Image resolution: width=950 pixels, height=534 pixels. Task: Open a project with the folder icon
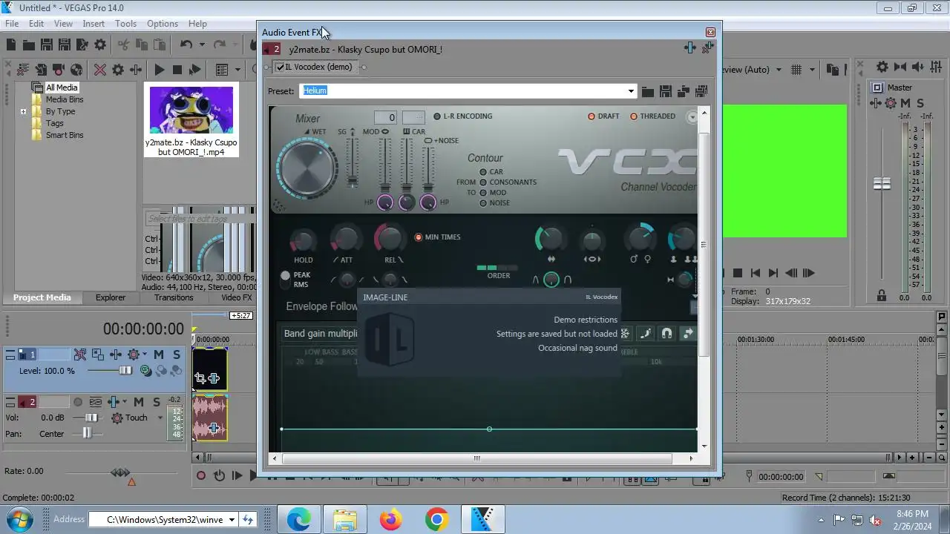point(28,45)
